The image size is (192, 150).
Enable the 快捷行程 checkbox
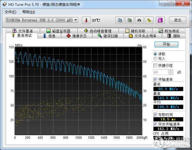(x=155, y=65)
